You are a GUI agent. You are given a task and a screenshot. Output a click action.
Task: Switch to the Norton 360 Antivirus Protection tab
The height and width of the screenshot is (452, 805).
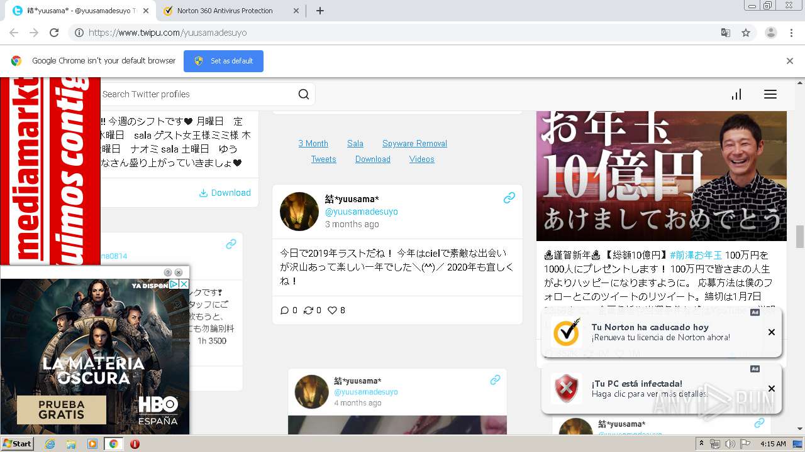coord(224,11)
